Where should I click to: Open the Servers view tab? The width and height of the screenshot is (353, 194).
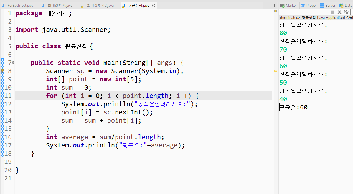pos(328,6)
